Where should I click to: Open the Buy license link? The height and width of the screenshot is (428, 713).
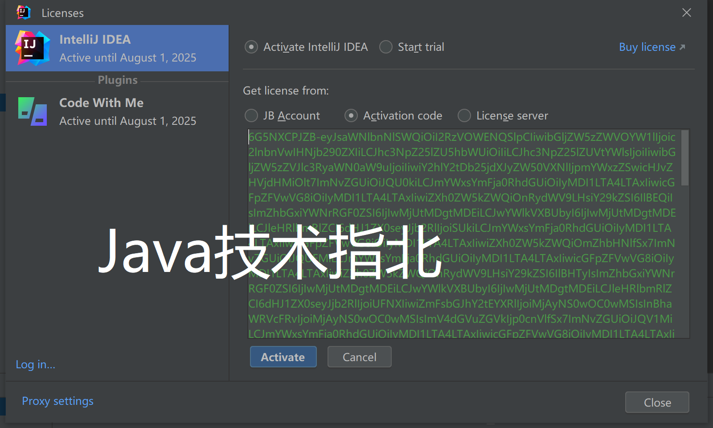point(652,47)
